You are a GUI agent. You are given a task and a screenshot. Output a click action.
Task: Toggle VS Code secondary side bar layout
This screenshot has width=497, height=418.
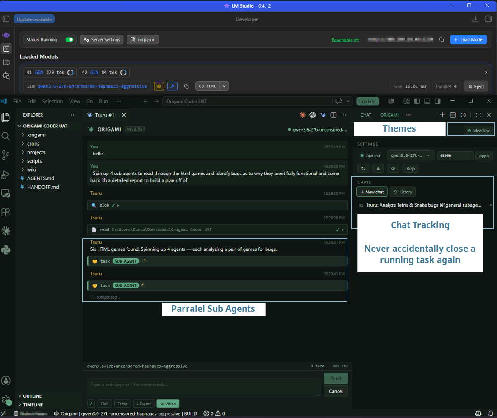tap(437, 101)
